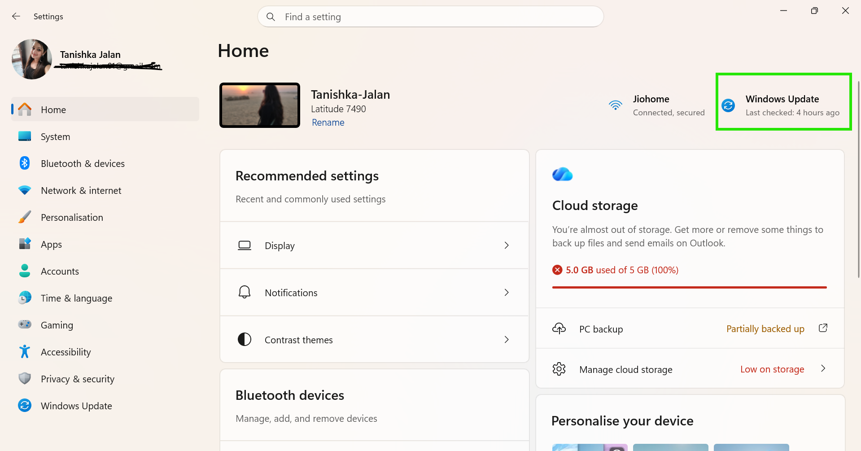The image size is (861, 451).
Task: Go to System settings
Action: [105, 136]
